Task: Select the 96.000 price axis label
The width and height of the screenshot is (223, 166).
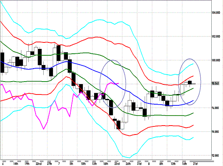Action: coord(215,108)
